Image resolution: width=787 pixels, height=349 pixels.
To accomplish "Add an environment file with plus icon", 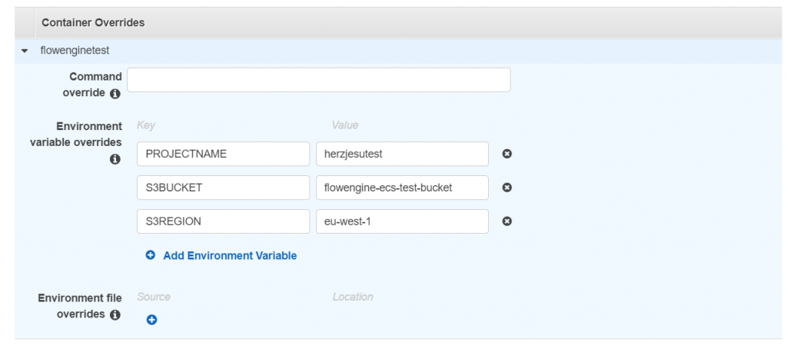I will coord(151,319).
